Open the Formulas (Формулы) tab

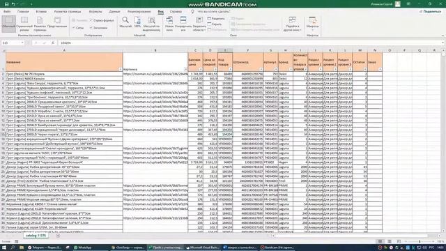(x=95, y=12)
